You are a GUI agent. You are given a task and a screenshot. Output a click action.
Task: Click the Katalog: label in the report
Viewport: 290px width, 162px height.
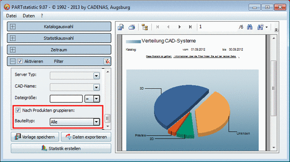pyautogui.click(x=131, y=49)
